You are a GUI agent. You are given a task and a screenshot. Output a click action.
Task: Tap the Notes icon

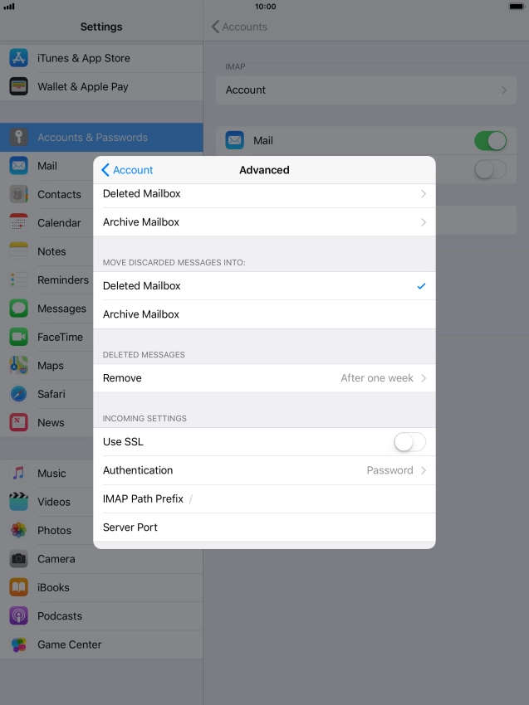click(x=18, y=251)
